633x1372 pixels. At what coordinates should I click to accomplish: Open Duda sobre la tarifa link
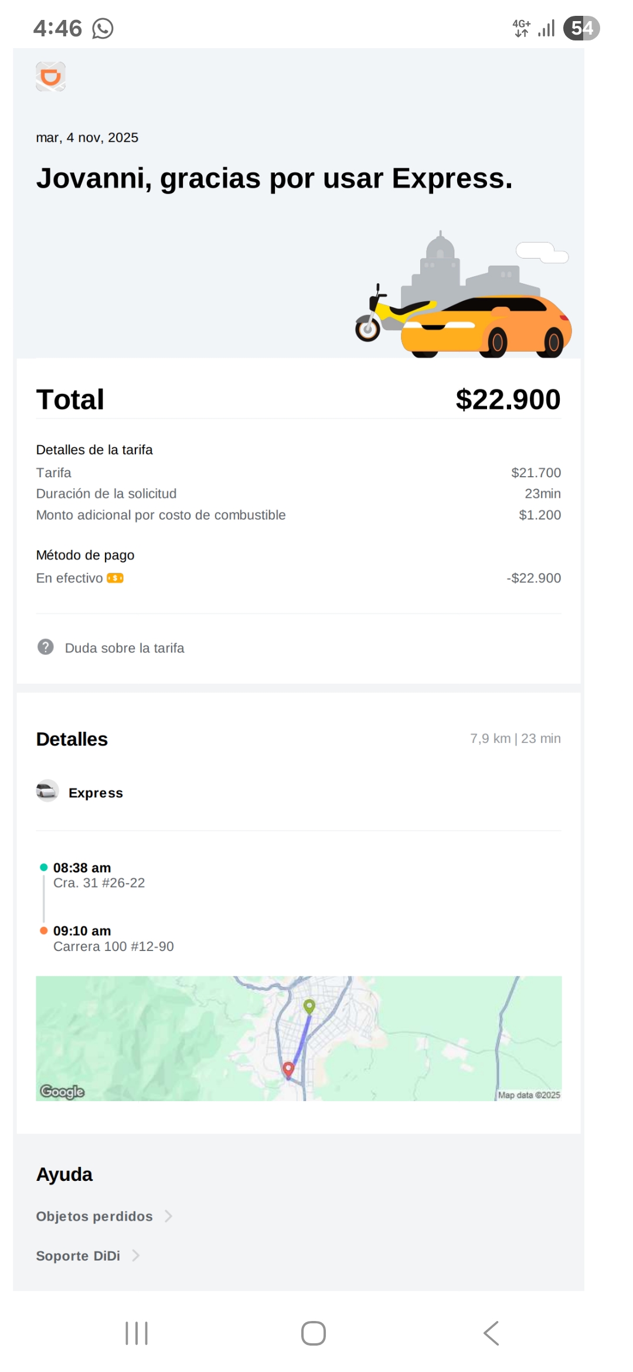pos(124,648)
